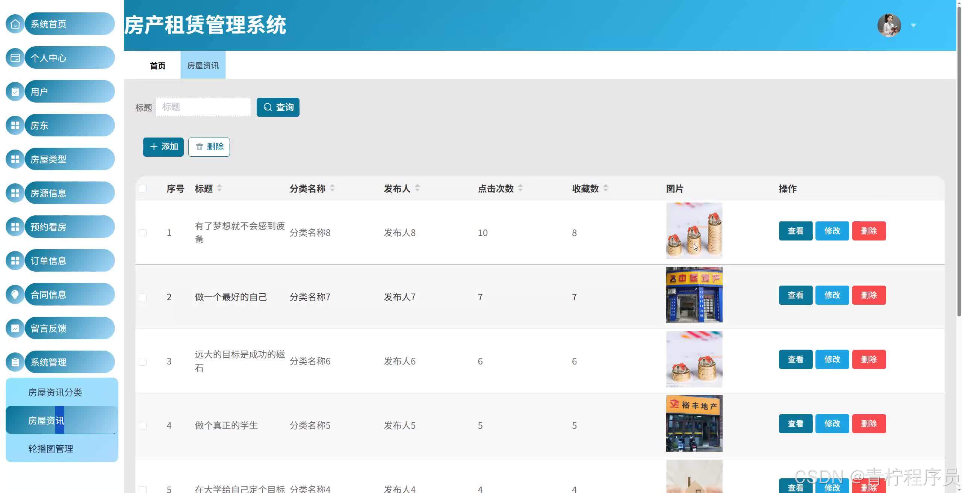Click the 添加 button
The image size is (962, 493).
pos(163,147)
